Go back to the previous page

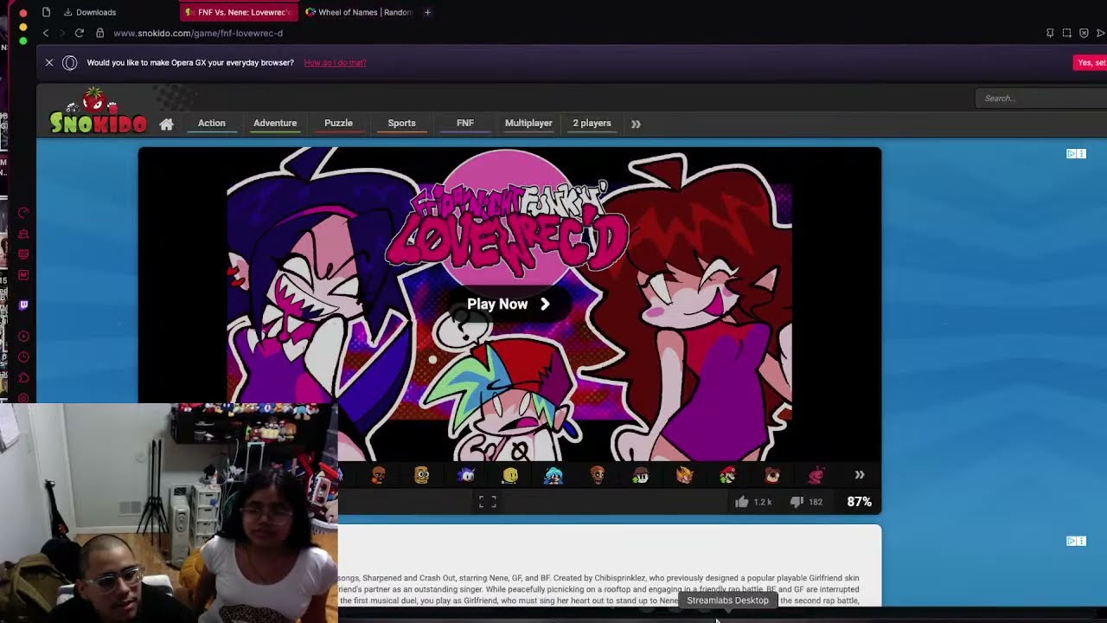point(46,33)
